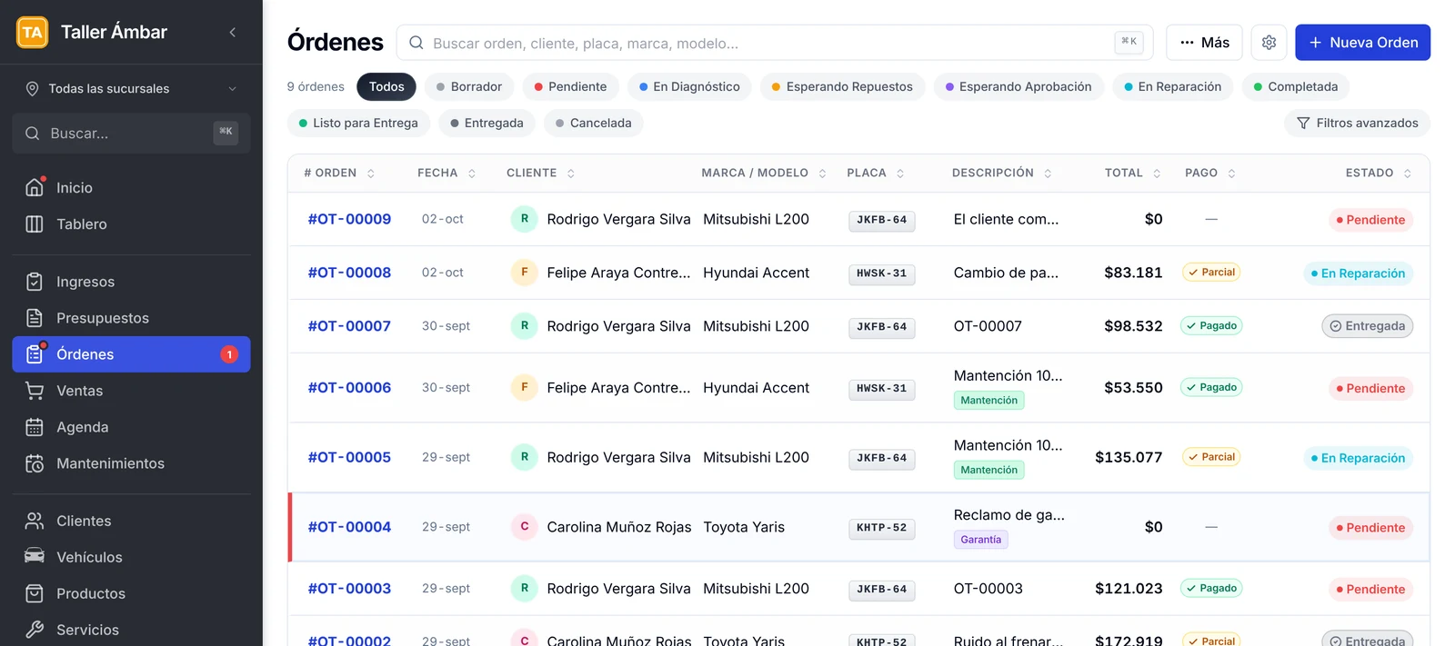Click the F avatar on OT-00008 row
Screen dimensions: 1455x646
(525, 273)
